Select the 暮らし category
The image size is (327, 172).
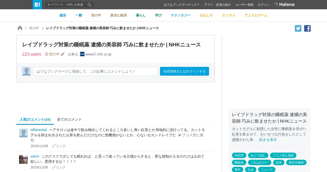(141, 15)
